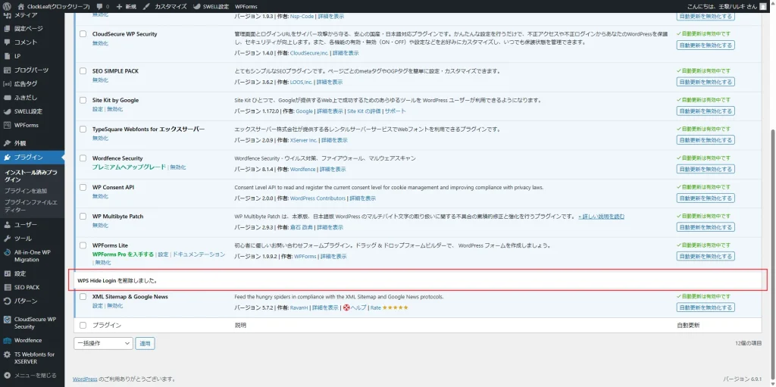The height and width of the screenshot is (387, 776).
Task: Open Wordfence from the sidebar icon
Action: [7, 341]
